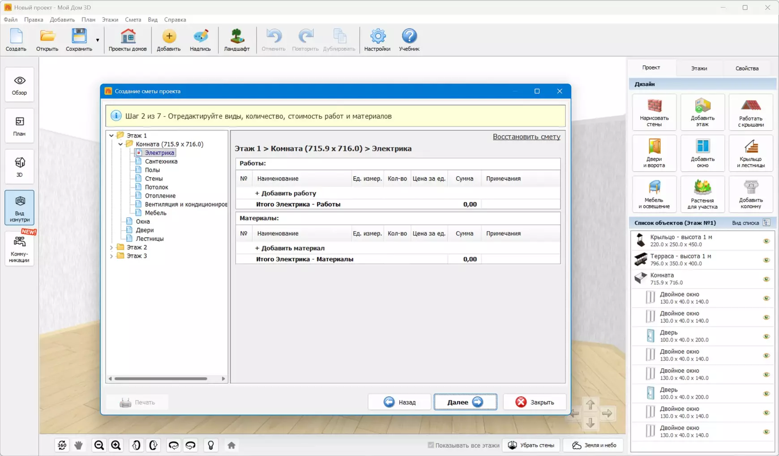Open the Communications sidebar tool

20,249
